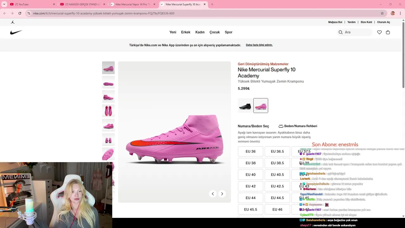
Task: Reload the page in browser
Action: (x=20, y=13)
